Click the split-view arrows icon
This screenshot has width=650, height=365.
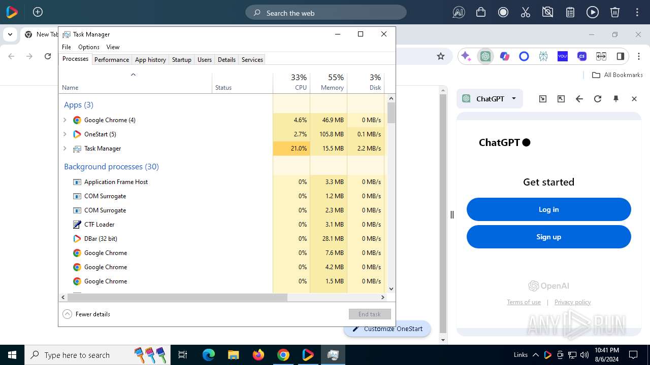coord(601,56)
